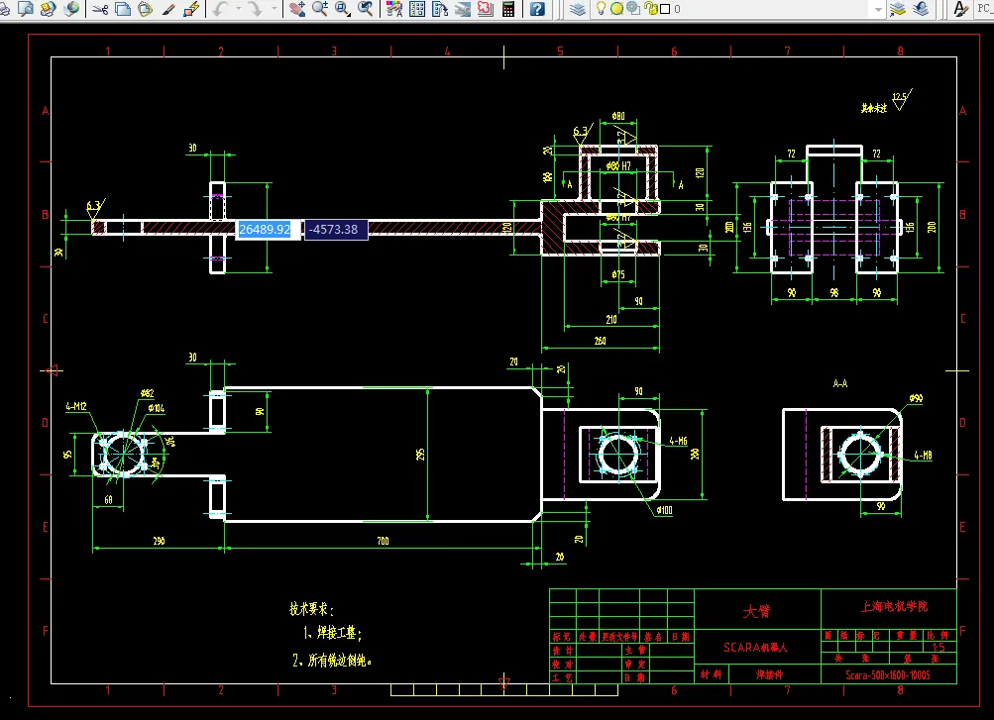This screenshot has height=720, width=994.
Task: Copy selection to clipboard
Action: pos(123,9)
